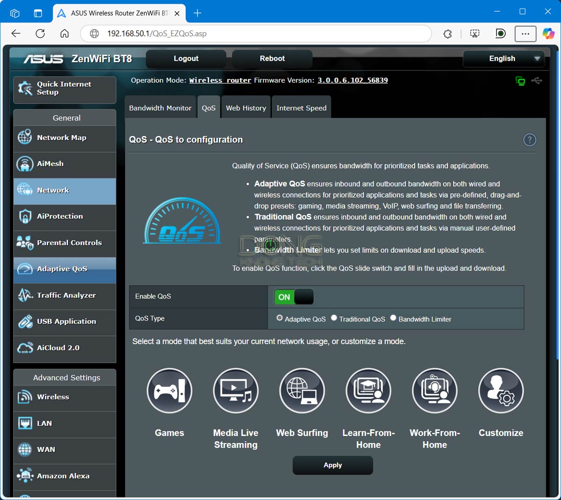The width and height of the screenshot is (561, 500).
Task: Open the English language dropdown
Action: [x=504, y=59]
